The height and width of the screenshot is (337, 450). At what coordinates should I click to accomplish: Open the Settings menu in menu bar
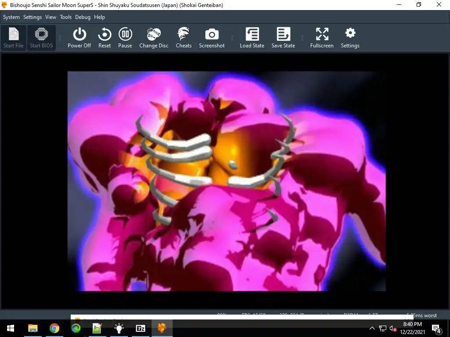[x=33, y=17]
